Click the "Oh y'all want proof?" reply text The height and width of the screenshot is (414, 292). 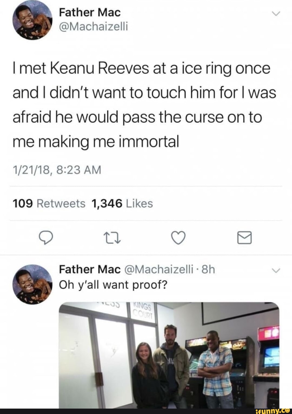coord(113,285)
